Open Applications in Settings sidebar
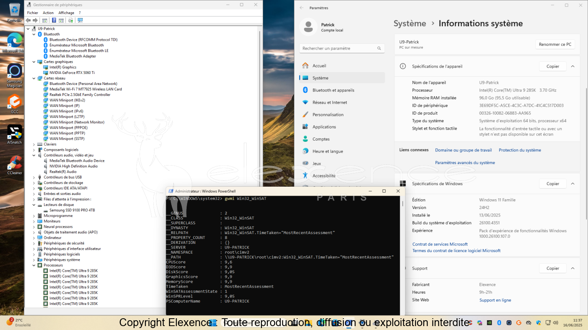The width and height of the screenshot is (588, 330). 342,127
